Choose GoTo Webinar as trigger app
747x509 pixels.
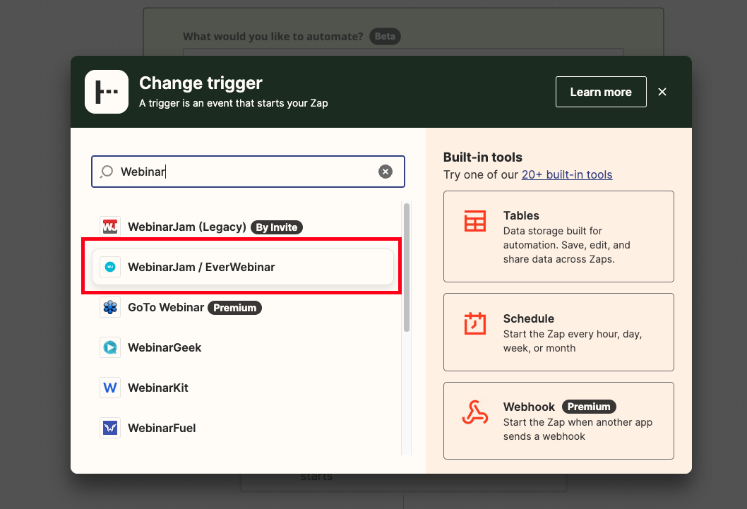click(166, 307)
